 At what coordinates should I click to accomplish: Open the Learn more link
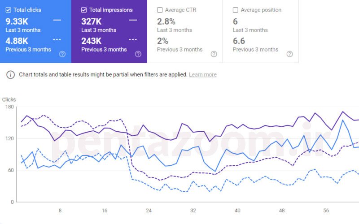202,74
